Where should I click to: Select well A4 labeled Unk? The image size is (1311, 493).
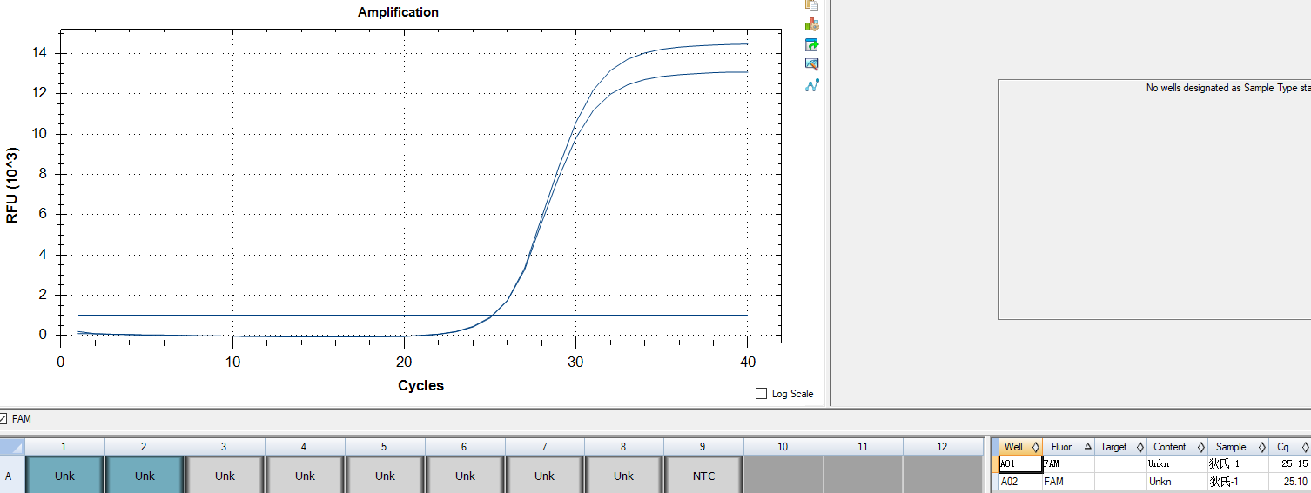305,476
